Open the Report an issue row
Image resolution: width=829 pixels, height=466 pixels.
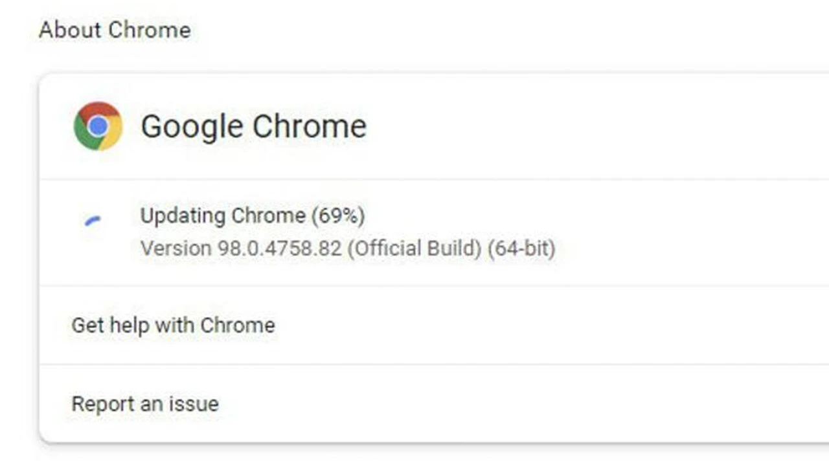pyautogui.click(x=145, y=404)
